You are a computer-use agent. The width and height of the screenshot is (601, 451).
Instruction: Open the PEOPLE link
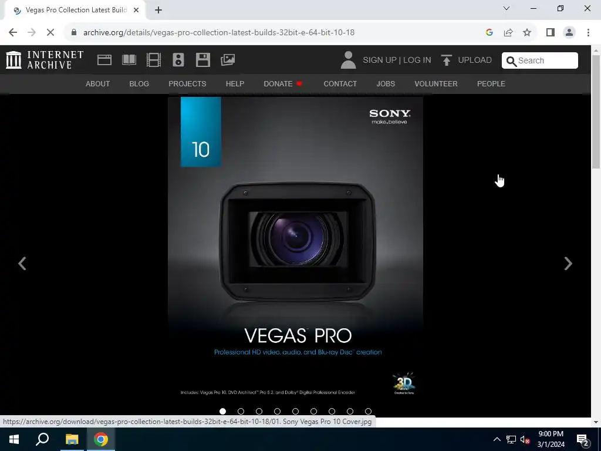tap(491, 83)
